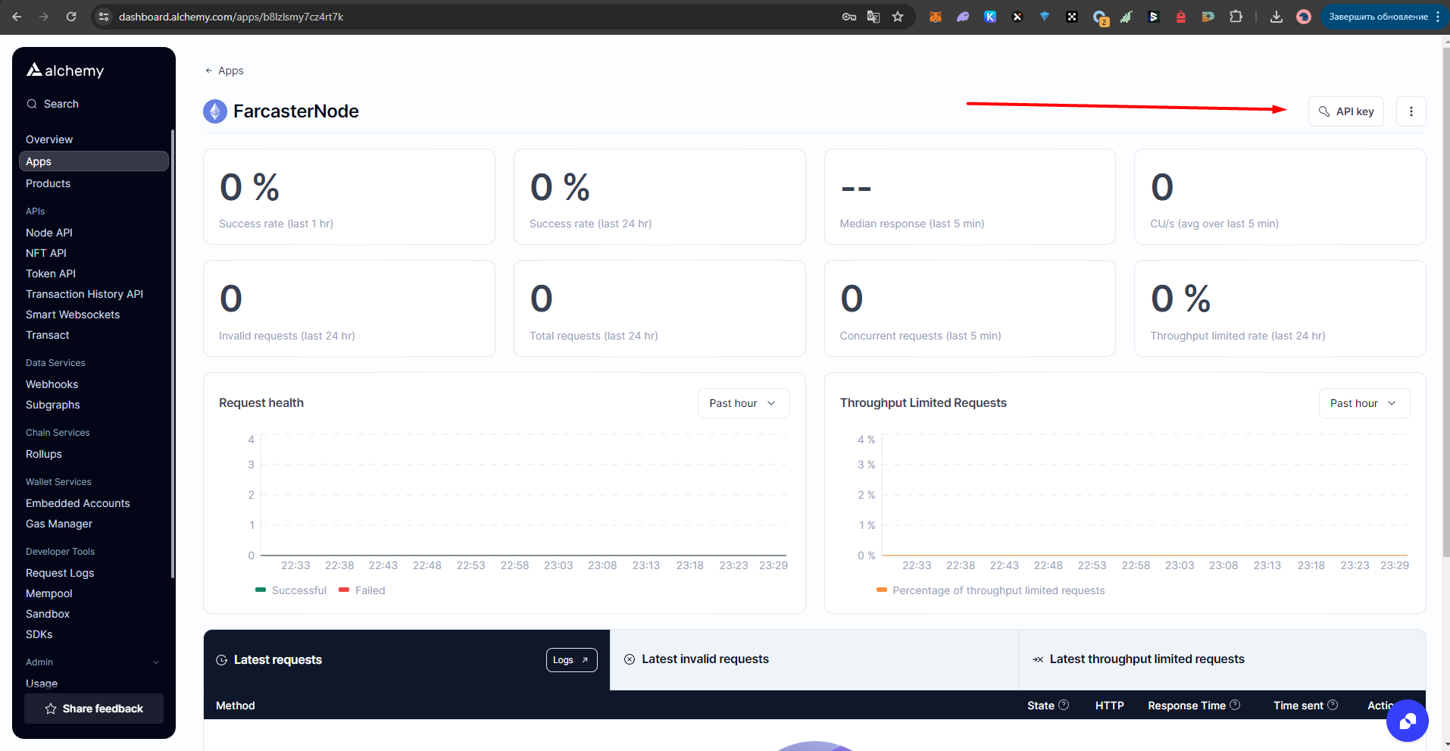The width and height of the screenshot is (1450, 751).
Task: Go back in the browser
Action: 17,17
